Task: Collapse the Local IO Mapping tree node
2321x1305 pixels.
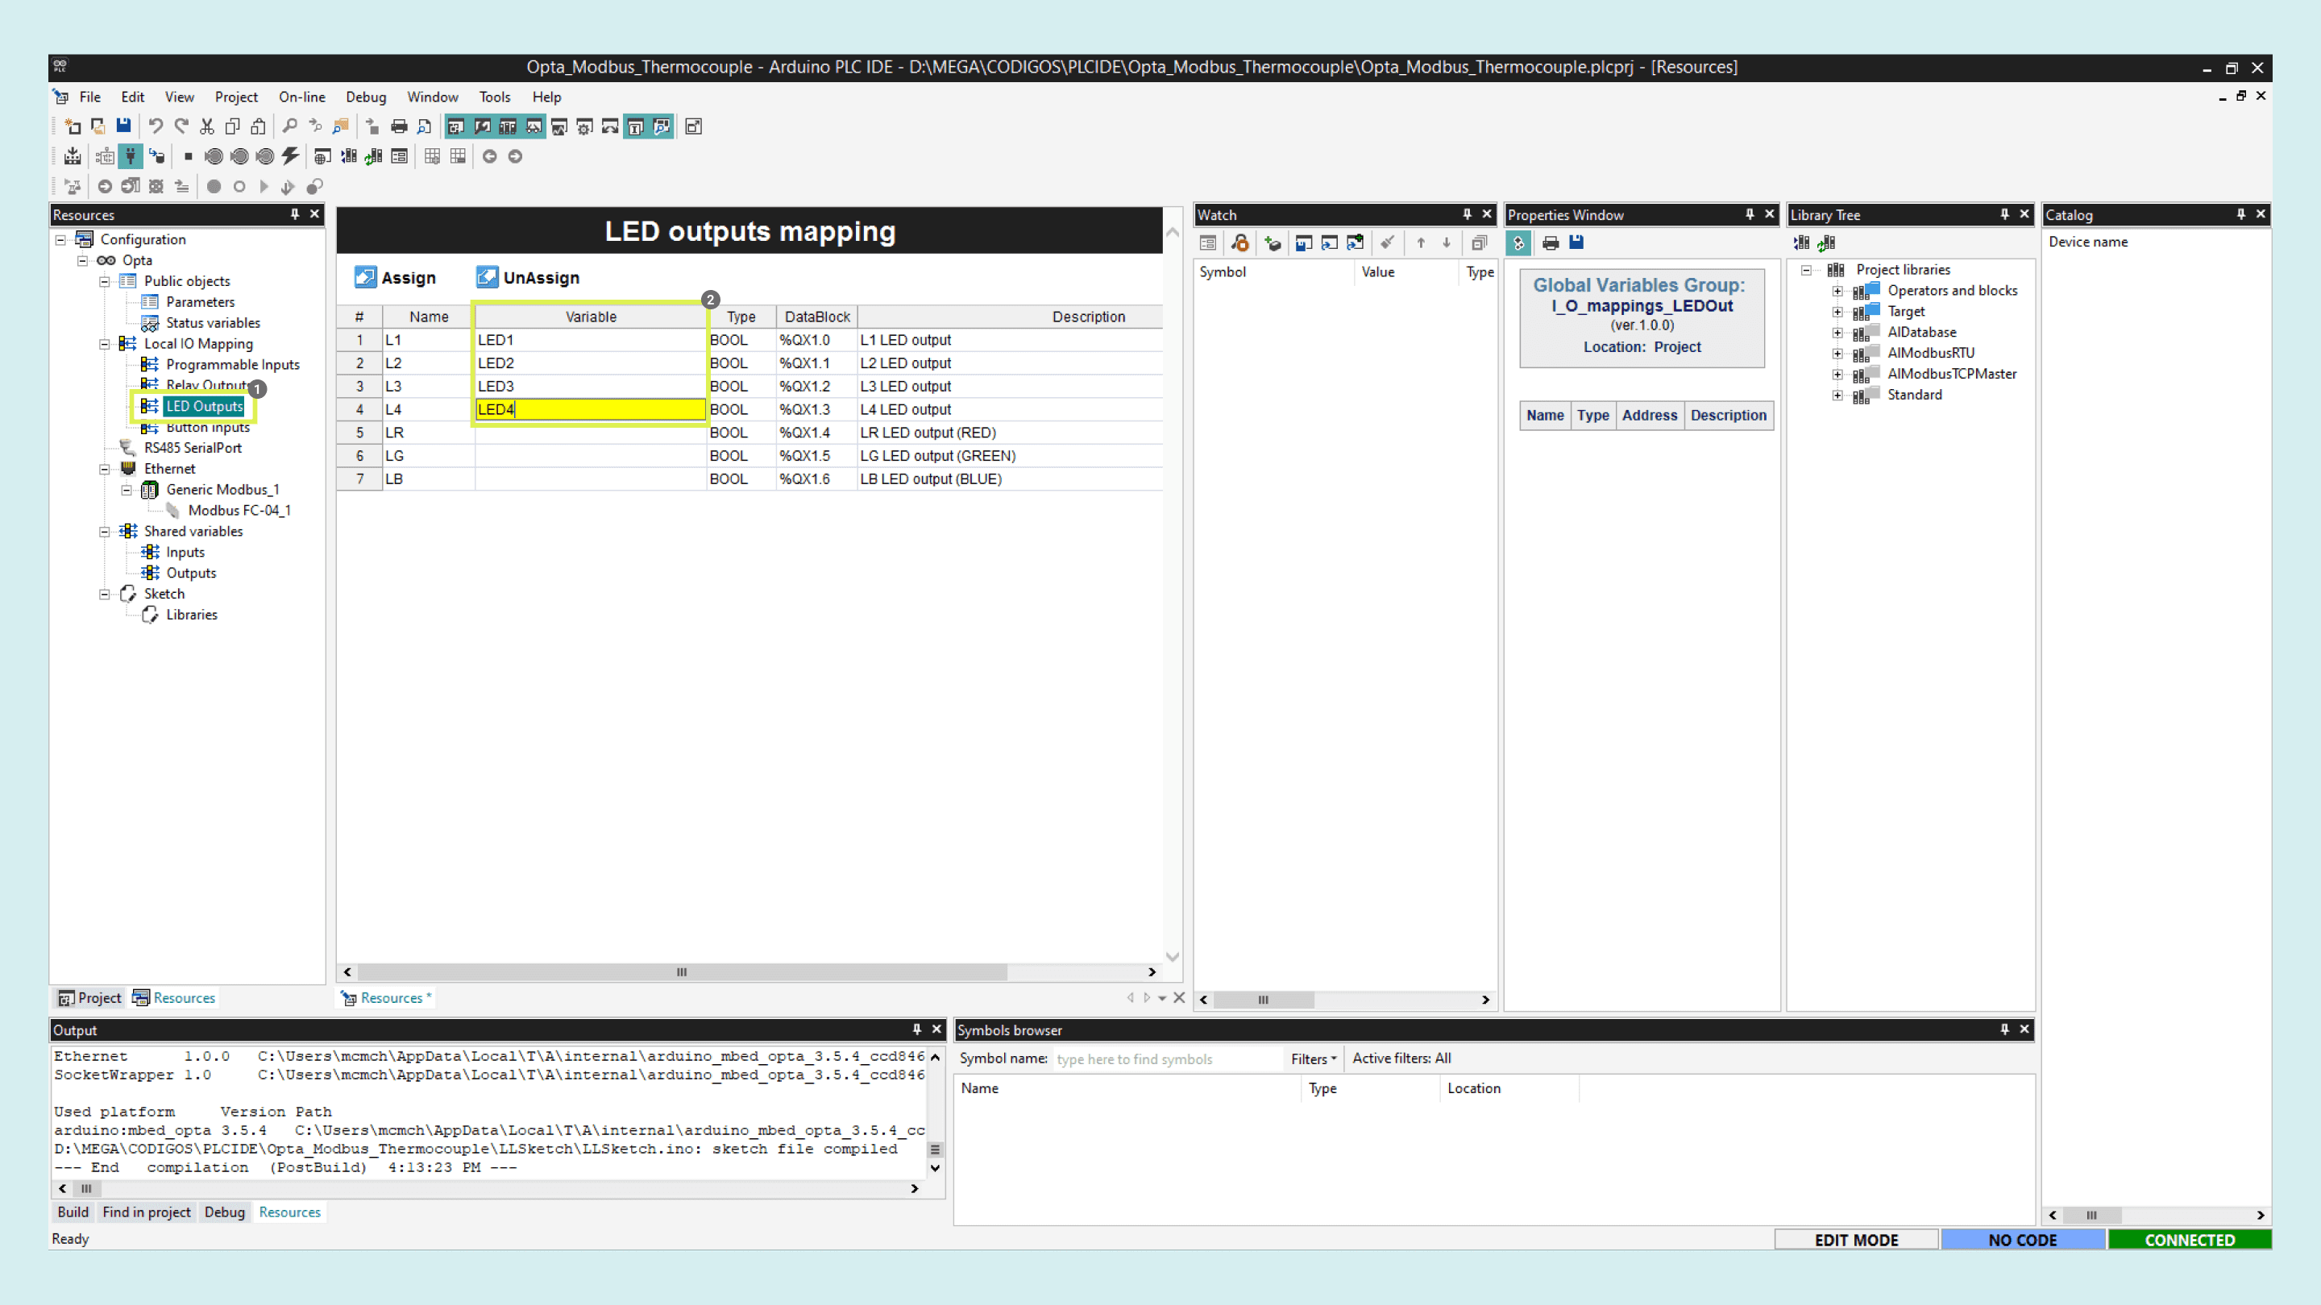Action: pyautogui.click(x=106, y=344)
